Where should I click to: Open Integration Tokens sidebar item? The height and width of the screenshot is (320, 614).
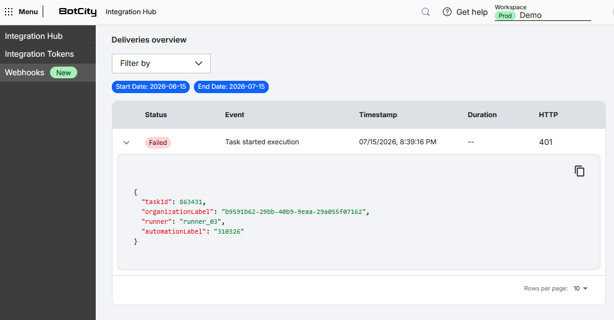point(48,54)
